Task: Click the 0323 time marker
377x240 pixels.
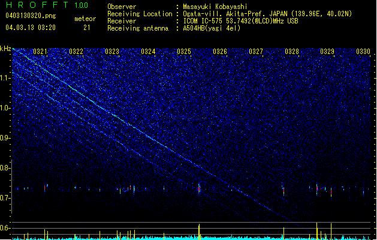Action: click(112, 51)
